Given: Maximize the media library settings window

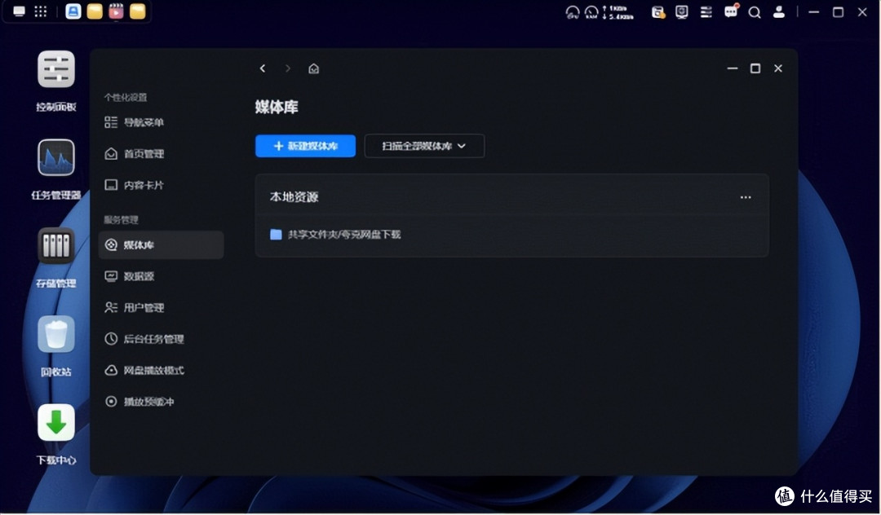Looking at the screenshot, I should (755, 68).
